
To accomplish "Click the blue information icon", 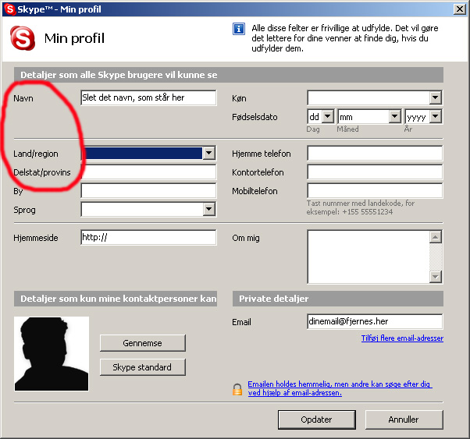I will pos(239,29).
